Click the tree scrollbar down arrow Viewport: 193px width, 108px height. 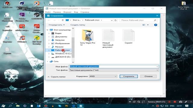[73, 62]
